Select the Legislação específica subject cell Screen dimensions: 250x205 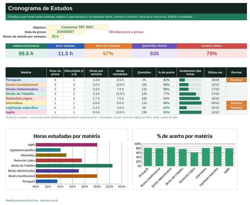click(26, 108)
